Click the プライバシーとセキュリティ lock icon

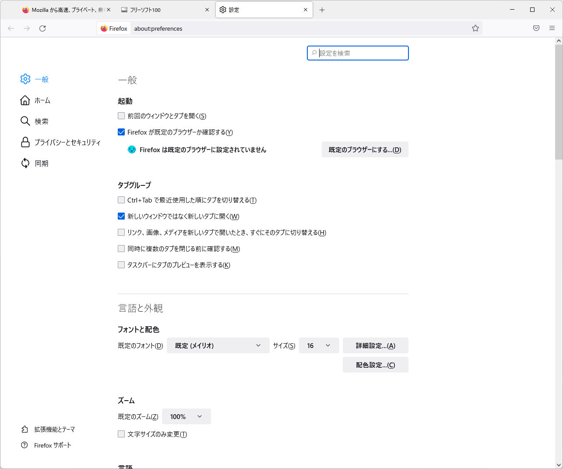pos(25,142)
